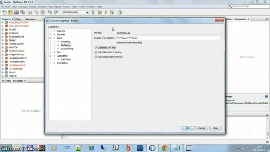This screenshot has width=270, height=152.
Task: Open the default config dropdown
Action: pyautogui.click(x=87, y=12)
